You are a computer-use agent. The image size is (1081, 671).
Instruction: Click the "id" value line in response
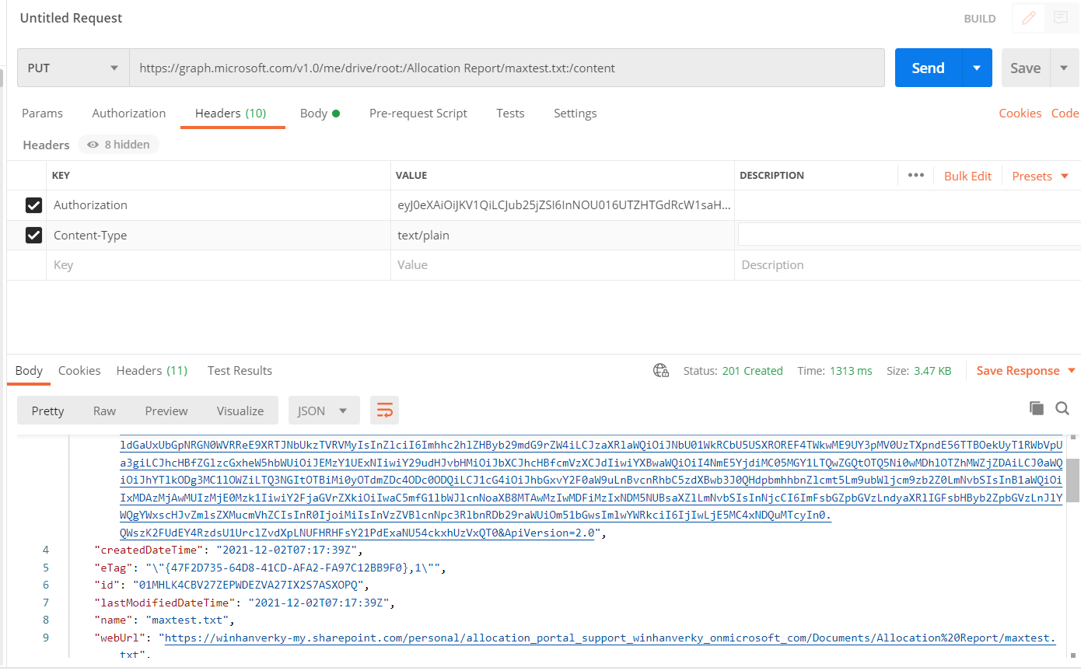click(x=231, y=585)
